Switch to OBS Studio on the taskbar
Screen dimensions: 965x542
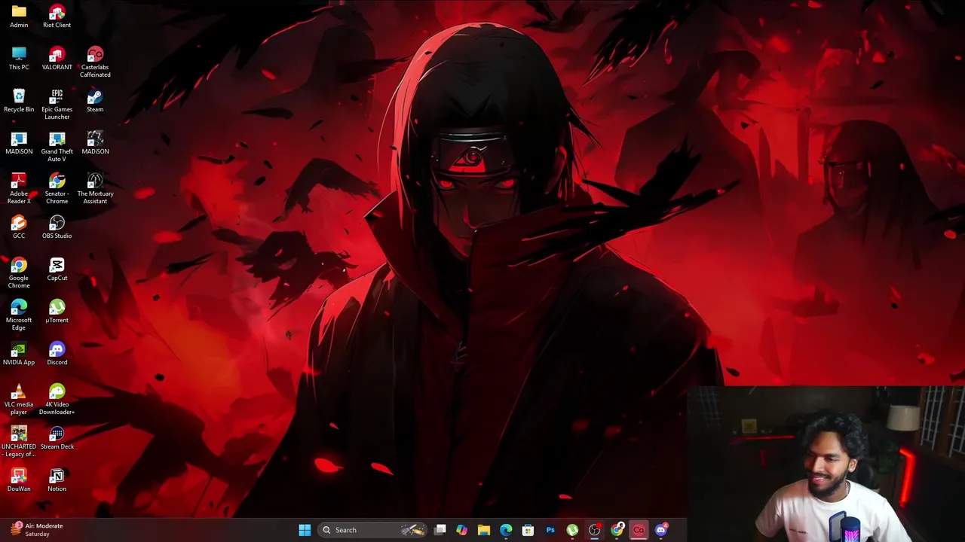pyautogui.click(x=595, y=530)
